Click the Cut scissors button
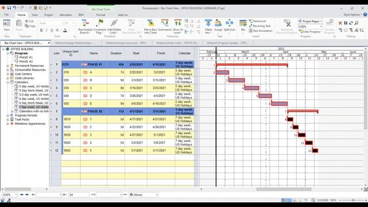This screenshot has width=368, height=207. pos(29,21)
